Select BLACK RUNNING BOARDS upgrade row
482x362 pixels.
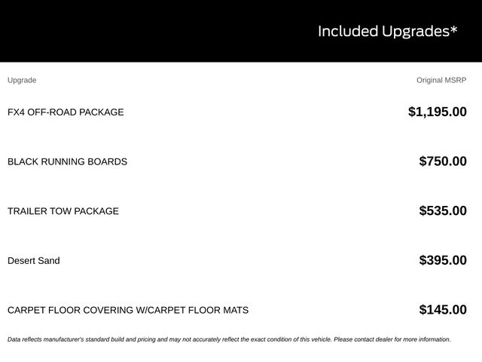click(x=237, y=161)
